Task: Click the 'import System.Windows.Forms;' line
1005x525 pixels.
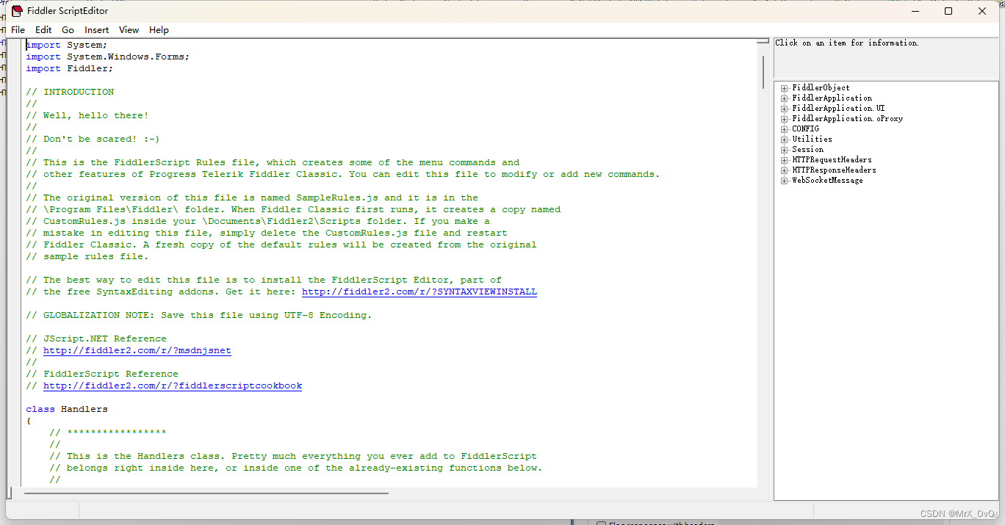Action: point(108,57)
